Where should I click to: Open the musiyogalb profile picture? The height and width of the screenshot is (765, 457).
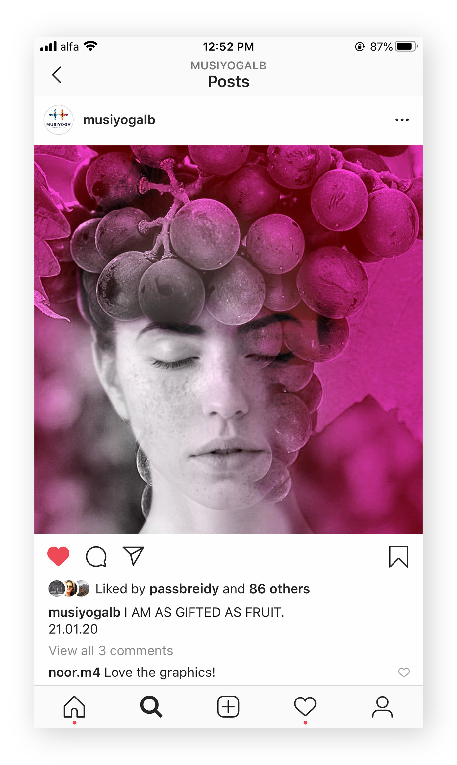pyautogui.click(x=59, y=120)
